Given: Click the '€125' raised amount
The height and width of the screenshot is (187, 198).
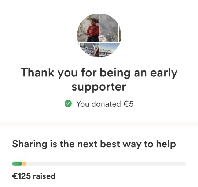Looking at the screenshot, I should [x=22, y=176].
